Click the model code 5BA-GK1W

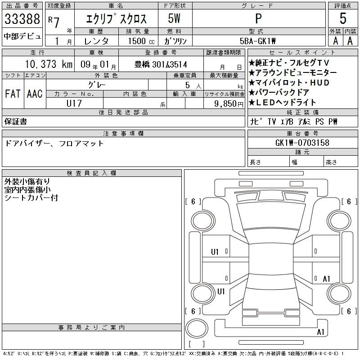pos(258,41)
